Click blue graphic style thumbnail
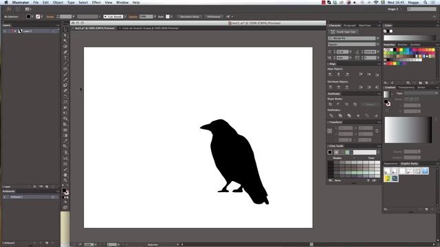Viewport: 440px width, 247px height. [x=426, y=171]
